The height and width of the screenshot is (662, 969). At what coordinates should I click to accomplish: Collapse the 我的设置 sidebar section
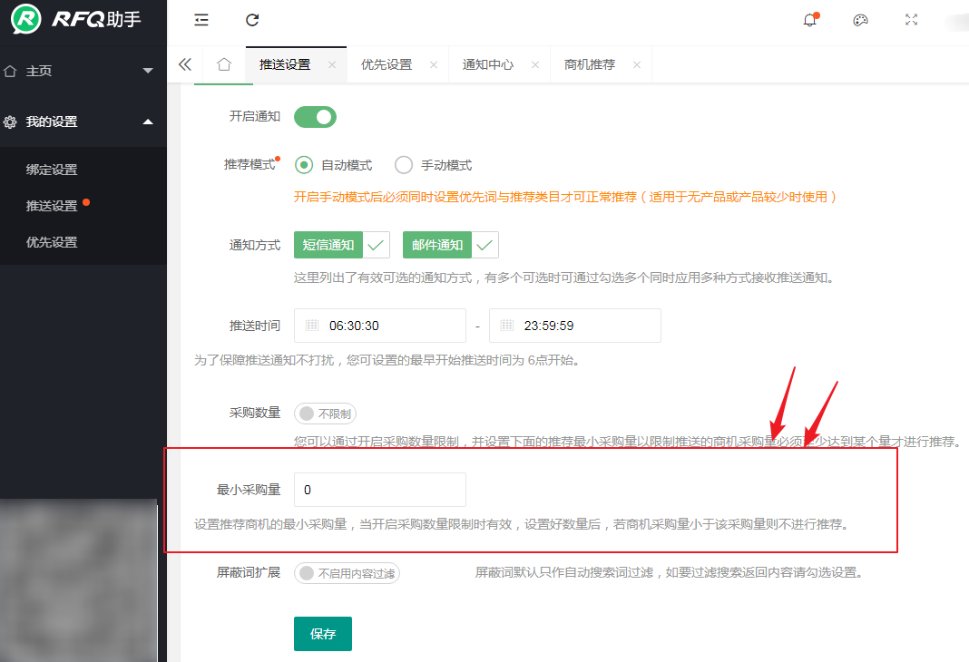coord(82,122)
